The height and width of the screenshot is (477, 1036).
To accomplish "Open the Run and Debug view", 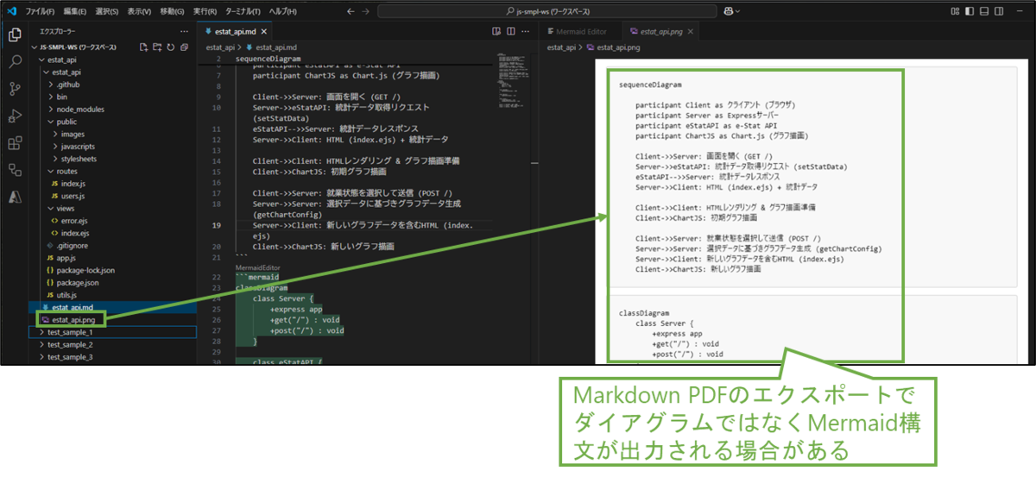I will pyautogui.click(x=15, y=116).
